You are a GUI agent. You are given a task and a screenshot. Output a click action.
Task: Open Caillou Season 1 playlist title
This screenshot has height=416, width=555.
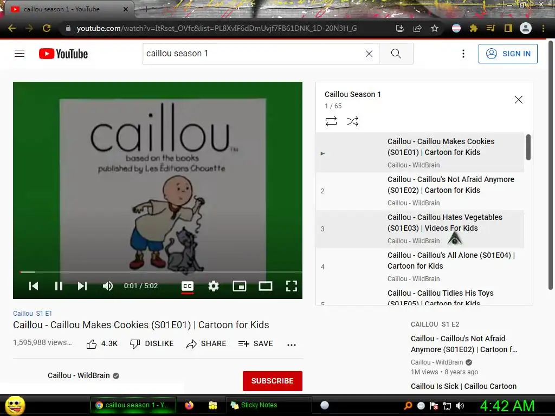coord(352,94)
